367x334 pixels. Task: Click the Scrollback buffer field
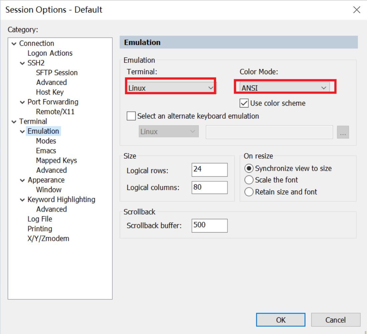click(x=209, y=226)
